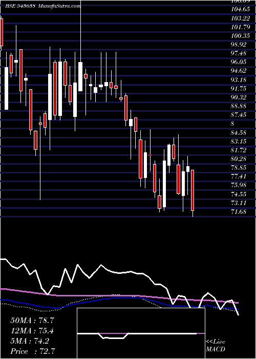Select the 97.48 price axis label

239,53
